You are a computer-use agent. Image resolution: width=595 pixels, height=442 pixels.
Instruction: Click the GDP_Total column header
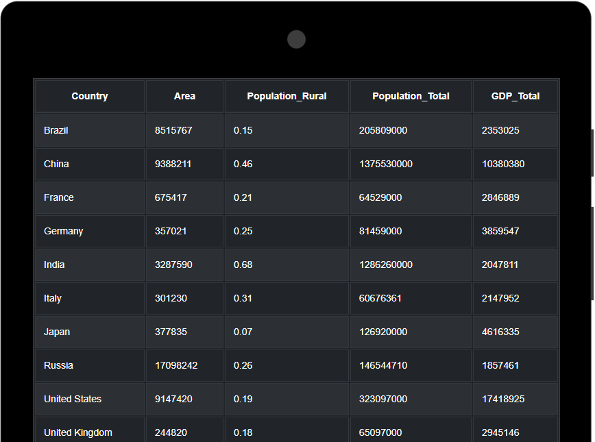pyautogui.click(x=515, y=96)
